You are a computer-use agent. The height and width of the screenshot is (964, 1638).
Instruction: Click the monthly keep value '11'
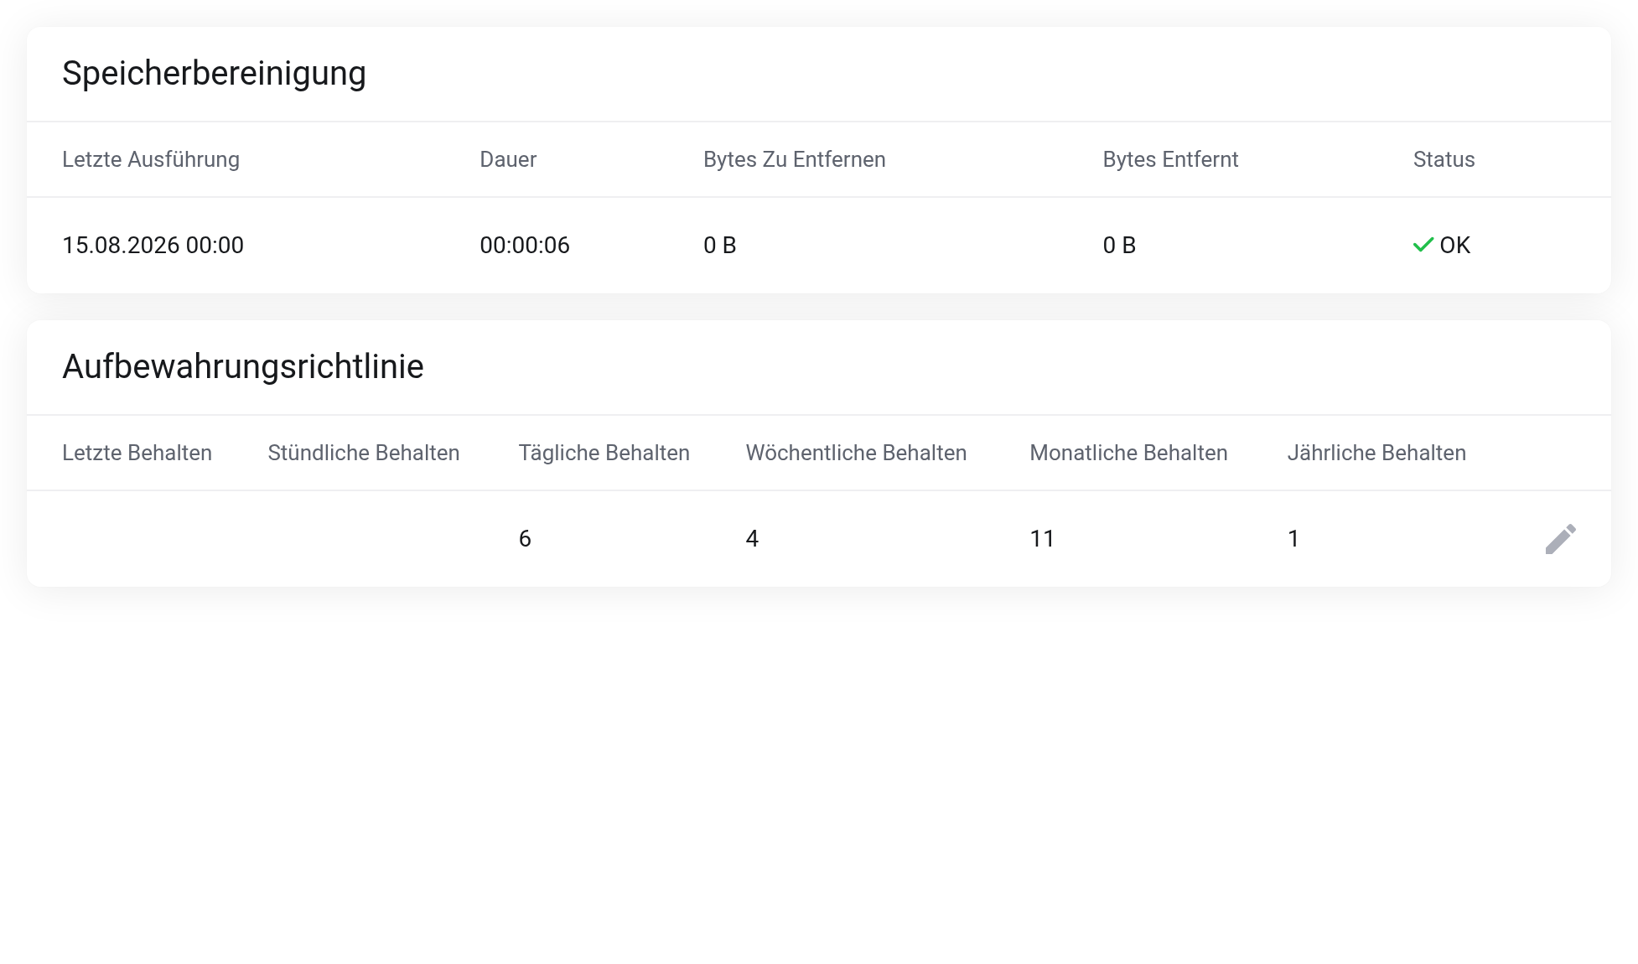point(1042,538)
